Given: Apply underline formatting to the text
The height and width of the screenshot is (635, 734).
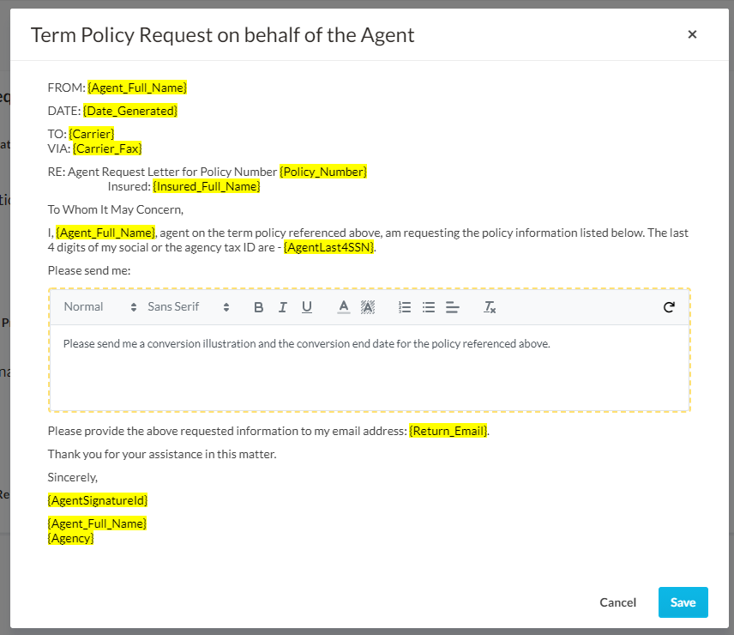Looking at the screenshot, I should (x=306, y=306).
